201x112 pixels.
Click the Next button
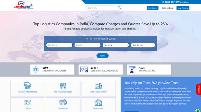(x=103, y=56)
